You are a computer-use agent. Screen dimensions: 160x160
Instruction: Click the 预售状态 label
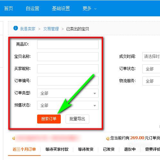pyautogui.click(x=22, y=105)
